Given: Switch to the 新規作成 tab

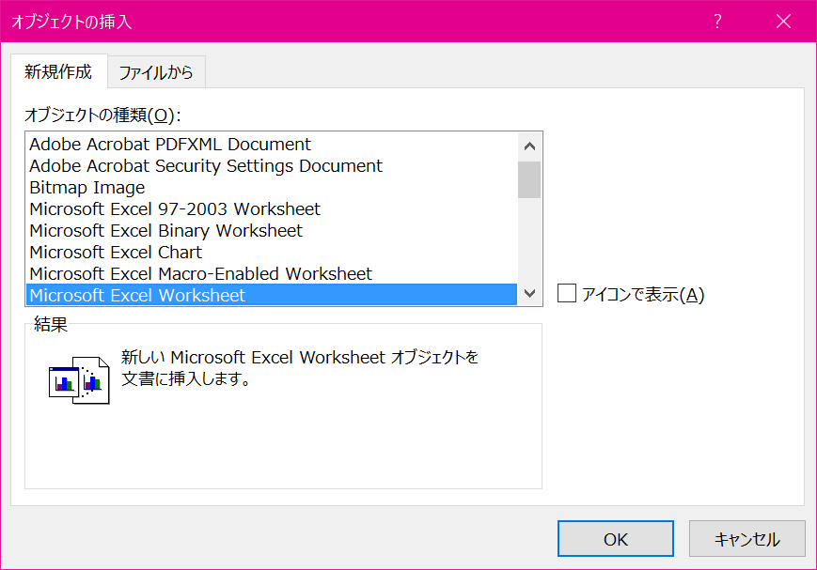Looking at the screenshot, I should point(59,71).
